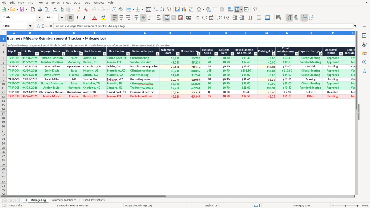
Task: Expand the formula bar
Action: click(355, 26)
